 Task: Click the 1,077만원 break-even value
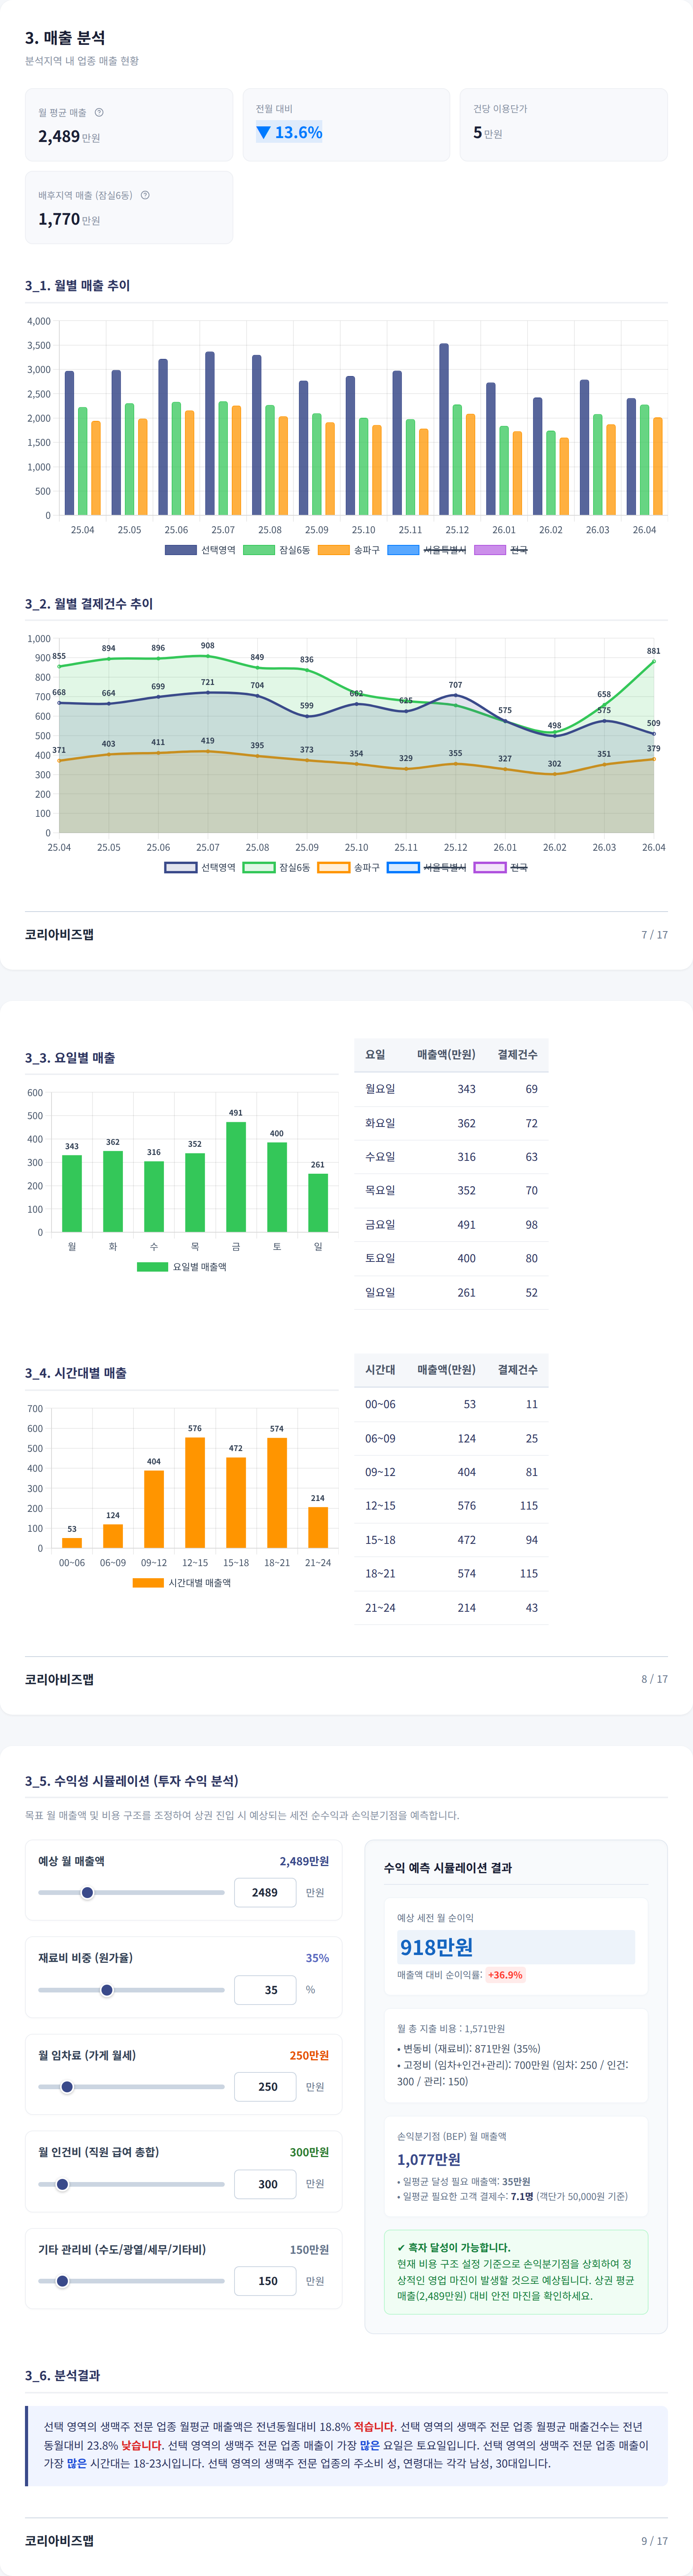pyautogui.click(x=429, y=2159)
